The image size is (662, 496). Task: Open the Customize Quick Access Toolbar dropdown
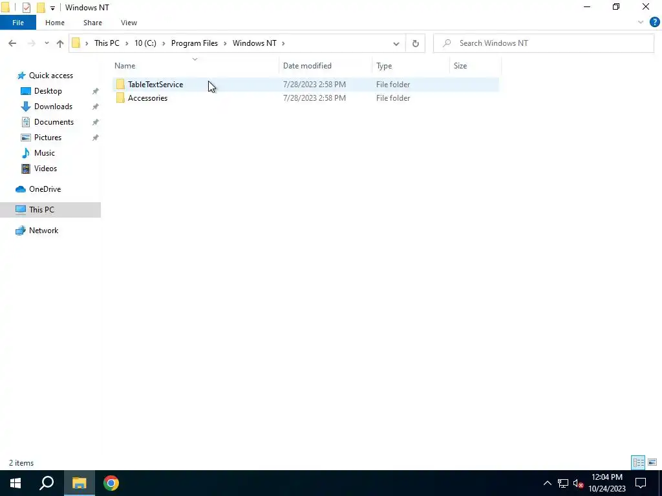[x=52, y=8]
